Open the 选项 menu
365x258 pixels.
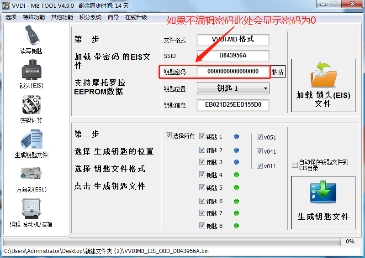(11, 17)
